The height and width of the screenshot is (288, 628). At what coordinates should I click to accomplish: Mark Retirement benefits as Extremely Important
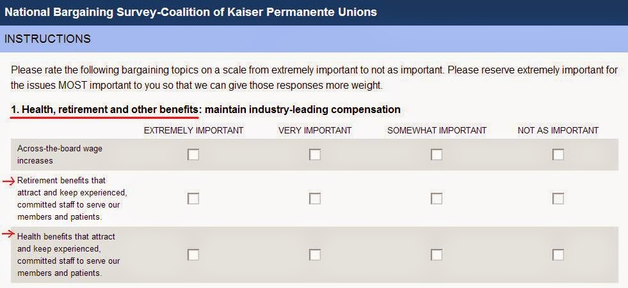click(193, 199)
